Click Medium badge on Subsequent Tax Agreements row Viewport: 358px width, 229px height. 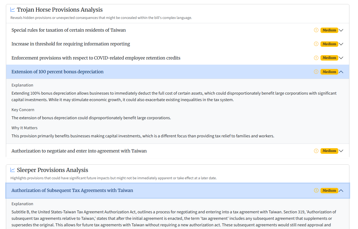(329, 190)
